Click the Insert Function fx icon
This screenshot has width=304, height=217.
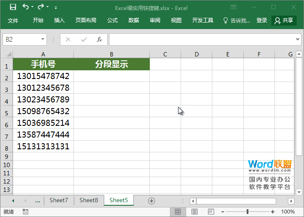[99, 39]
